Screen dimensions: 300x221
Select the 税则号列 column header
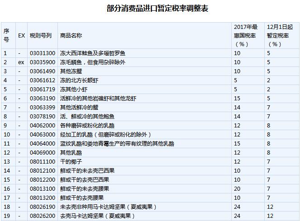(41, 35)
